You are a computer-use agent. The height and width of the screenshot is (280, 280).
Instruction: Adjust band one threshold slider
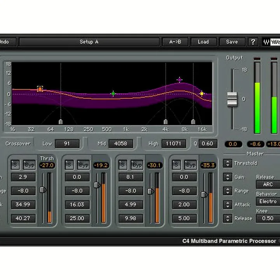point(43,190)
